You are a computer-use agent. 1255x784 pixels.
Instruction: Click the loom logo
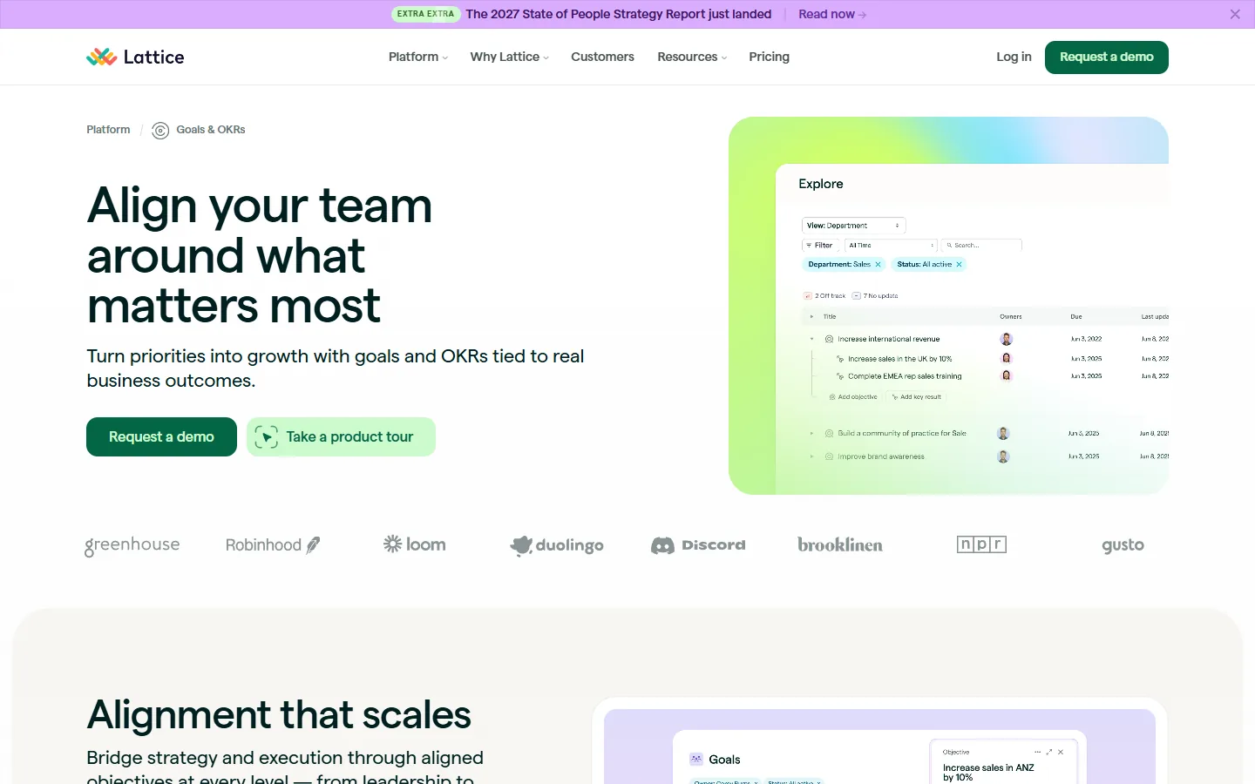point(415,544)
